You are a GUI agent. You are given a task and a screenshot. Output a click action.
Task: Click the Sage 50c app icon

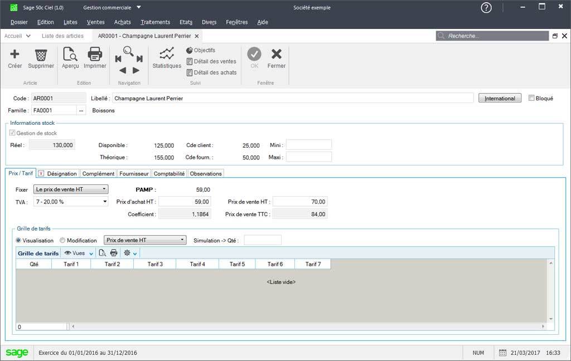tap(14, 8)
